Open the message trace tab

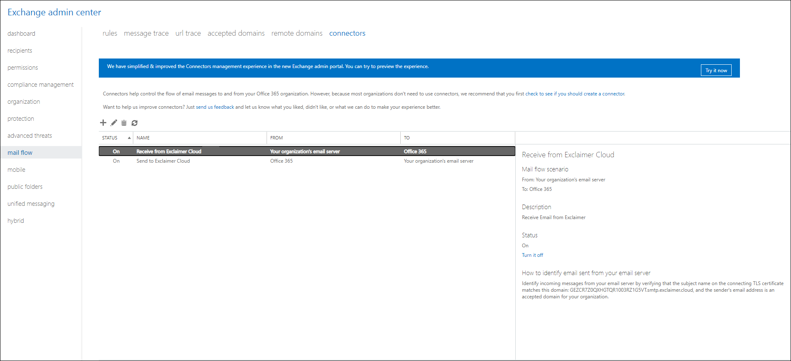[x=146, y=33]
